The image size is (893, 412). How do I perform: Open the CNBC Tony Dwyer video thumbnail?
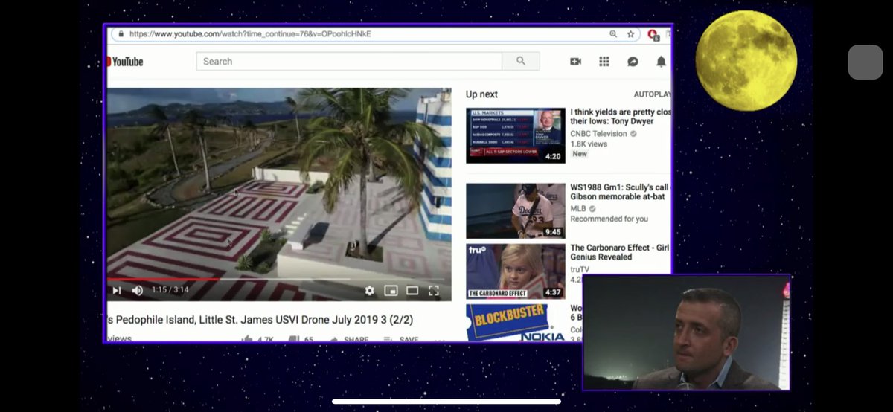click(x=516, y=135)
